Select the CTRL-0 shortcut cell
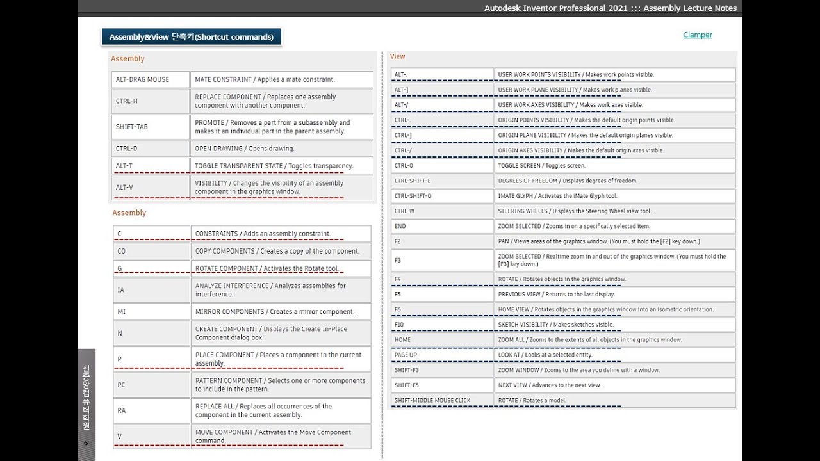 tap(443, 165)
